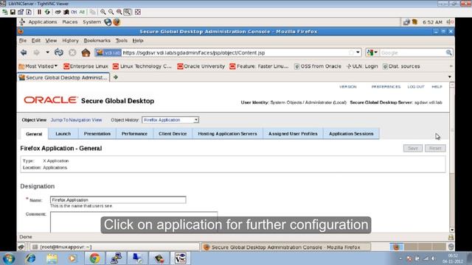Screen dimensions: 472x265
Task: Switch to the Launch tab
Action: click(63, 134)
